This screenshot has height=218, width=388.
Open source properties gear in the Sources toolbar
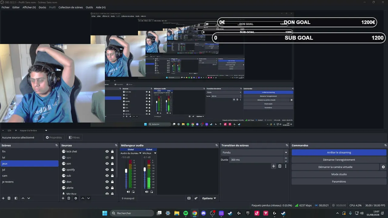click(x=76, y=198)
